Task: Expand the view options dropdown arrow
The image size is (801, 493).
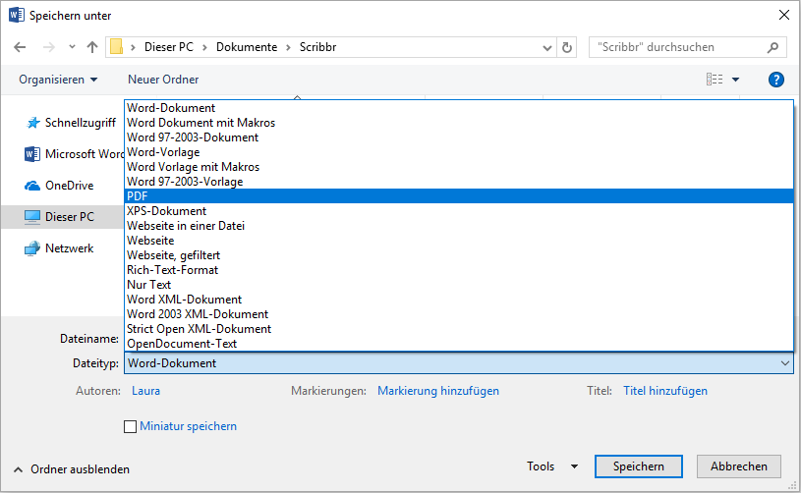Action: click(735, 80)
